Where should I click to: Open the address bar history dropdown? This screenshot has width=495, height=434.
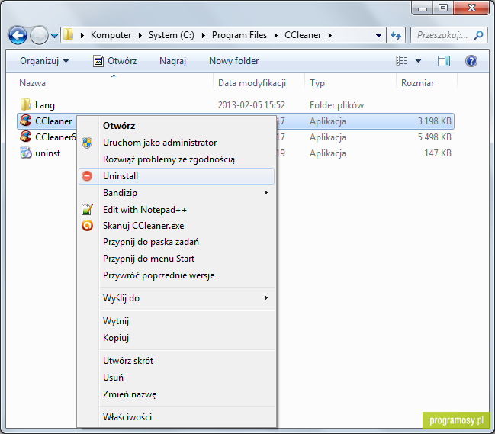(378, 36)
